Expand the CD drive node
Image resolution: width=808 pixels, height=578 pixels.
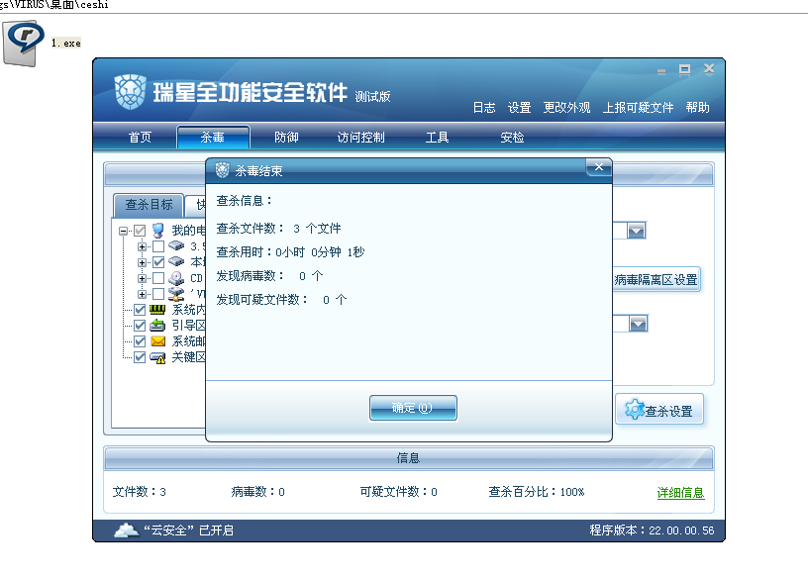tap(142, 278)
